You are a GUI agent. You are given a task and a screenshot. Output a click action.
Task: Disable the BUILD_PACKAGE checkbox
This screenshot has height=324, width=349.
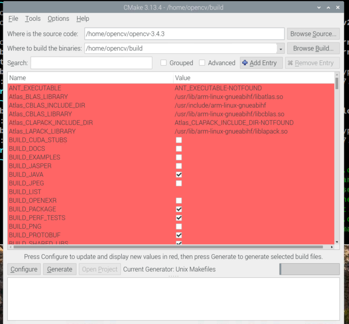pos(179,209)
